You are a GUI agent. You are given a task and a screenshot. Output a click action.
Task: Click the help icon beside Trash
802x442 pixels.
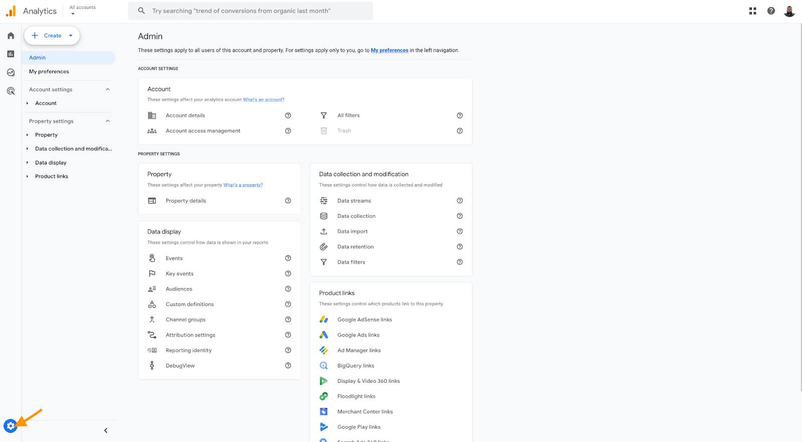point(460,131)
